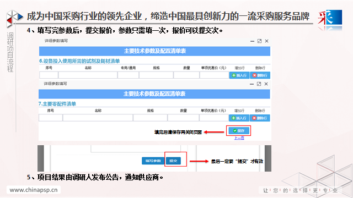Focus 名称 input in section 7 row
The height and width of the screenshot is (198, 353).
click(x=98, y=118)
